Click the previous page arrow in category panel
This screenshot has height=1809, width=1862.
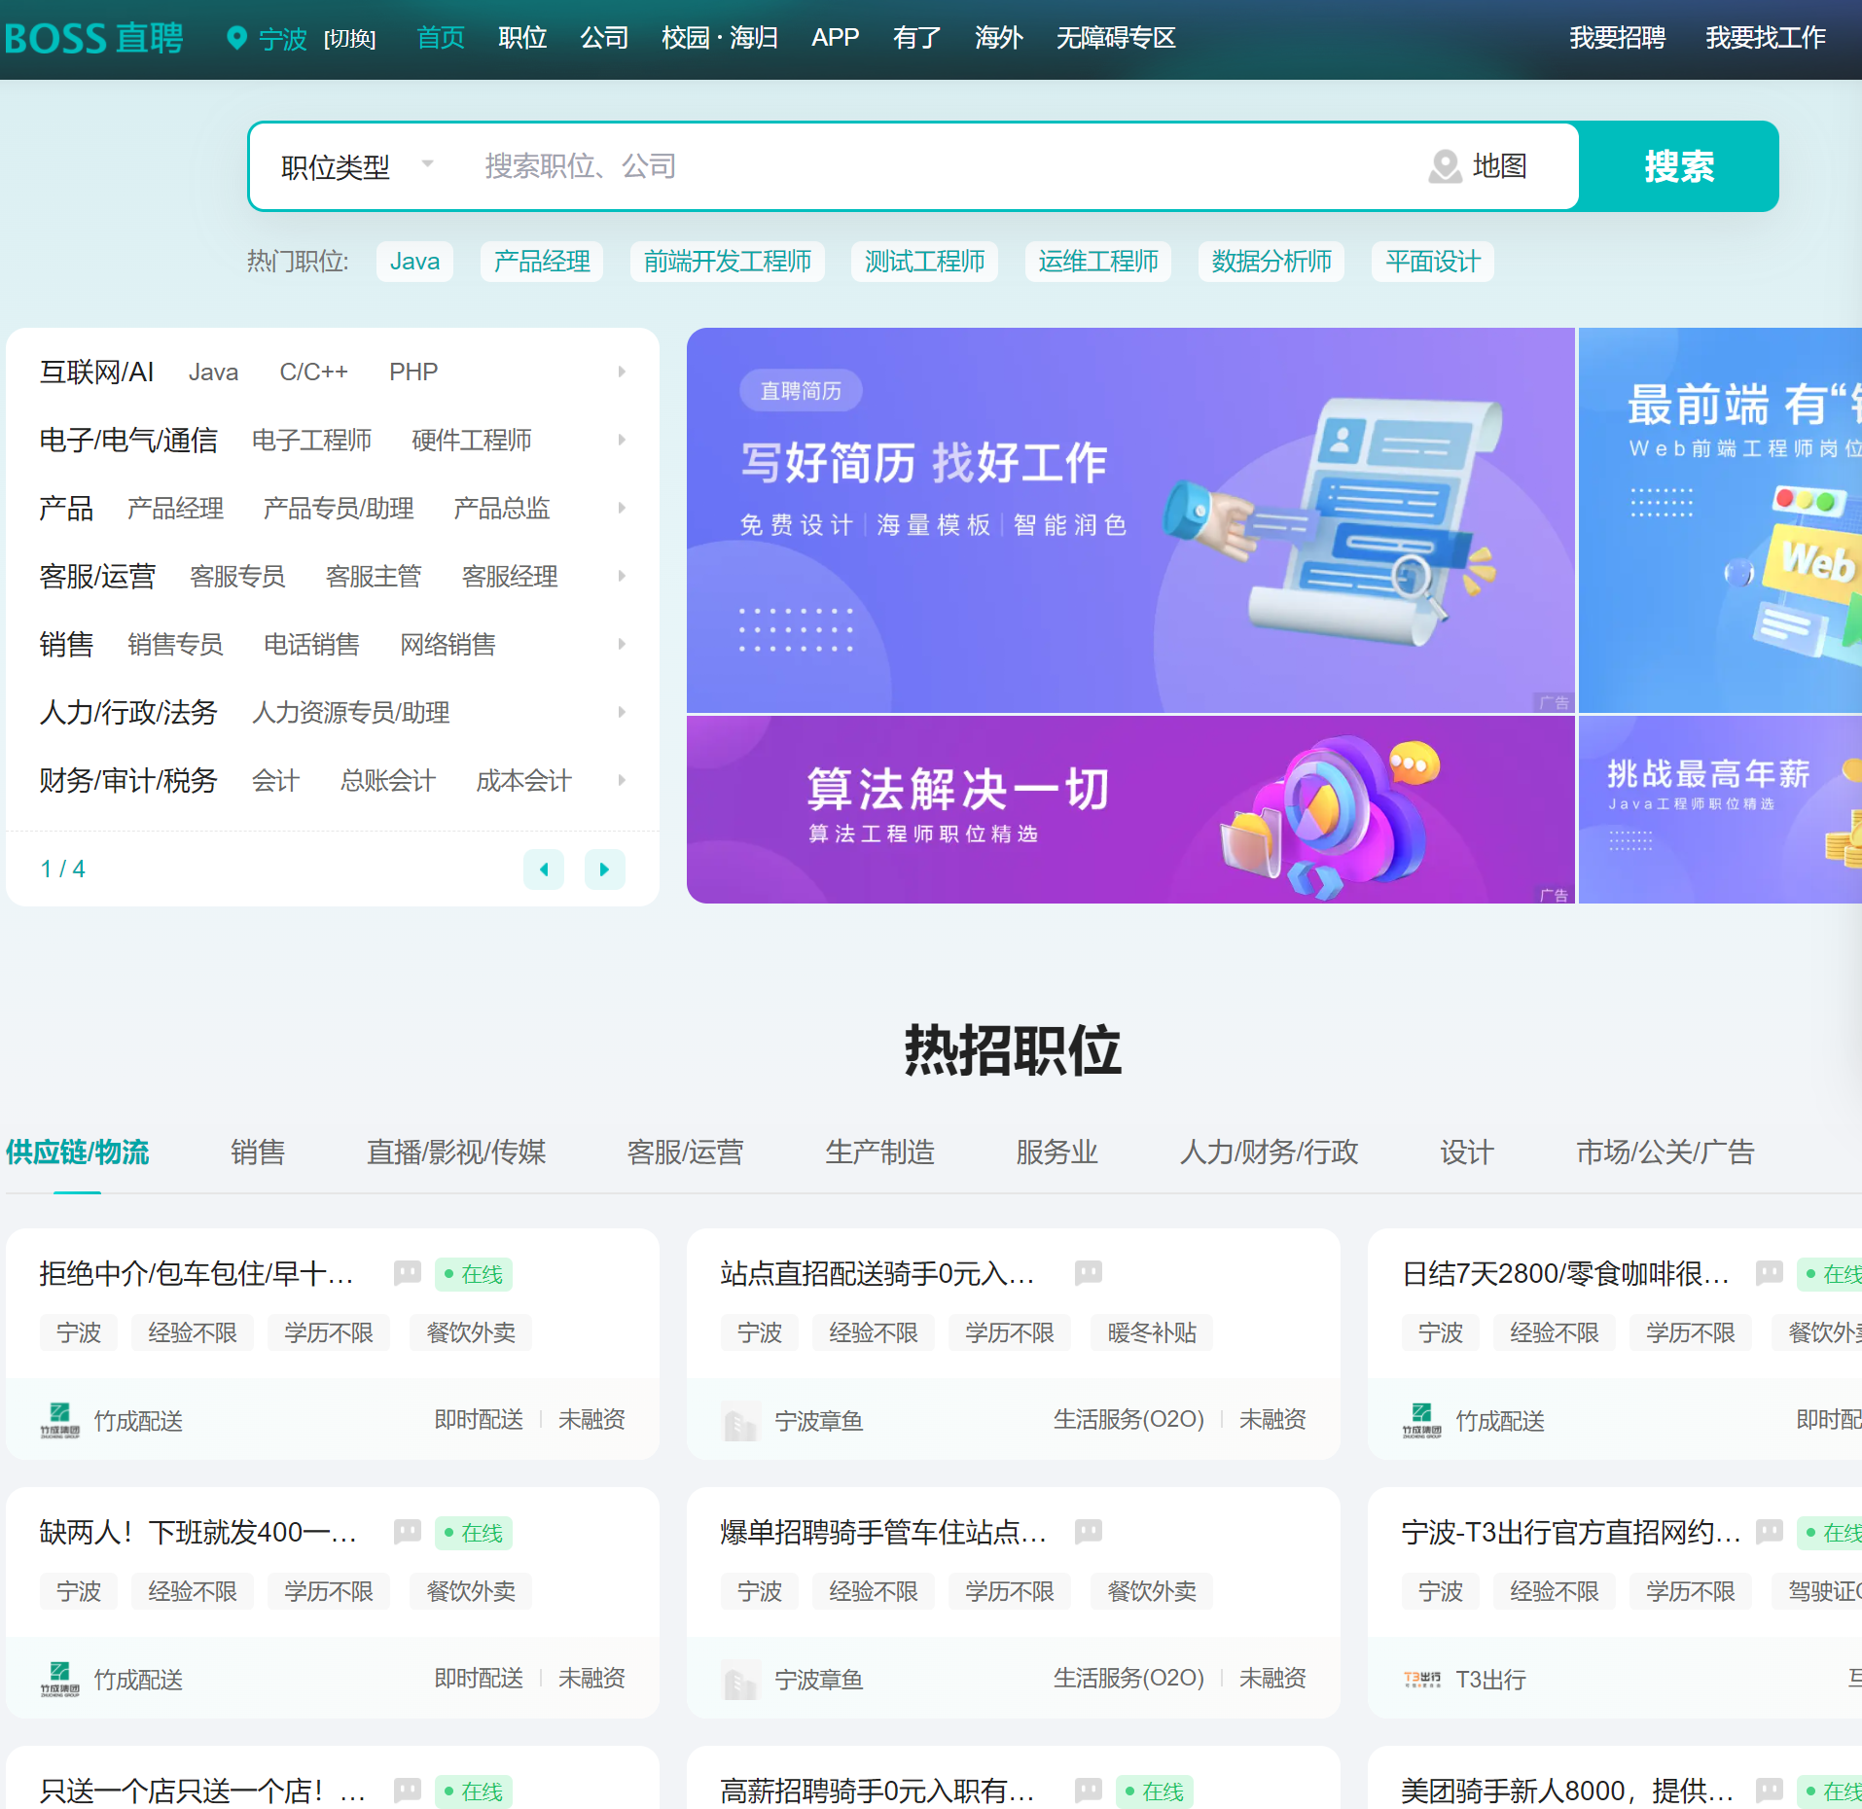pos(544,869)
